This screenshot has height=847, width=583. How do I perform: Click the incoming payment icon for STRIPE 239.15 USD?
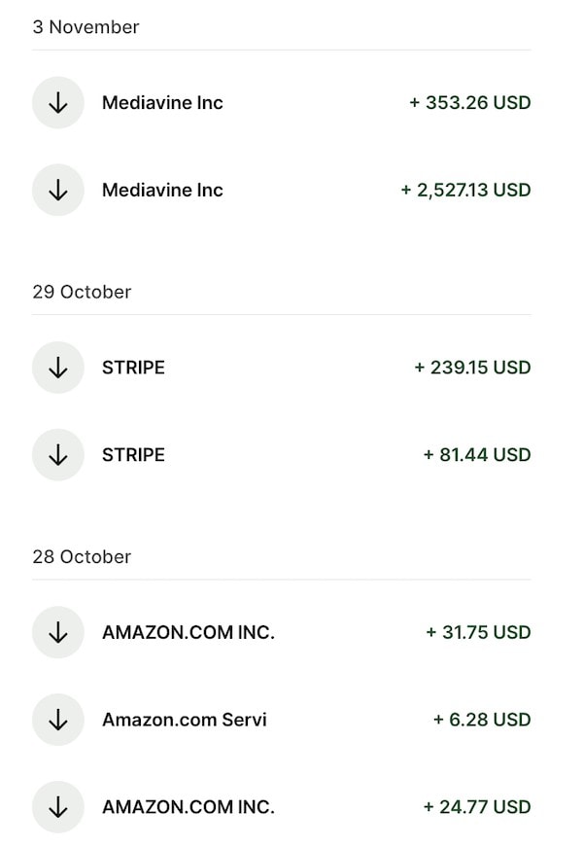point(58,368)
